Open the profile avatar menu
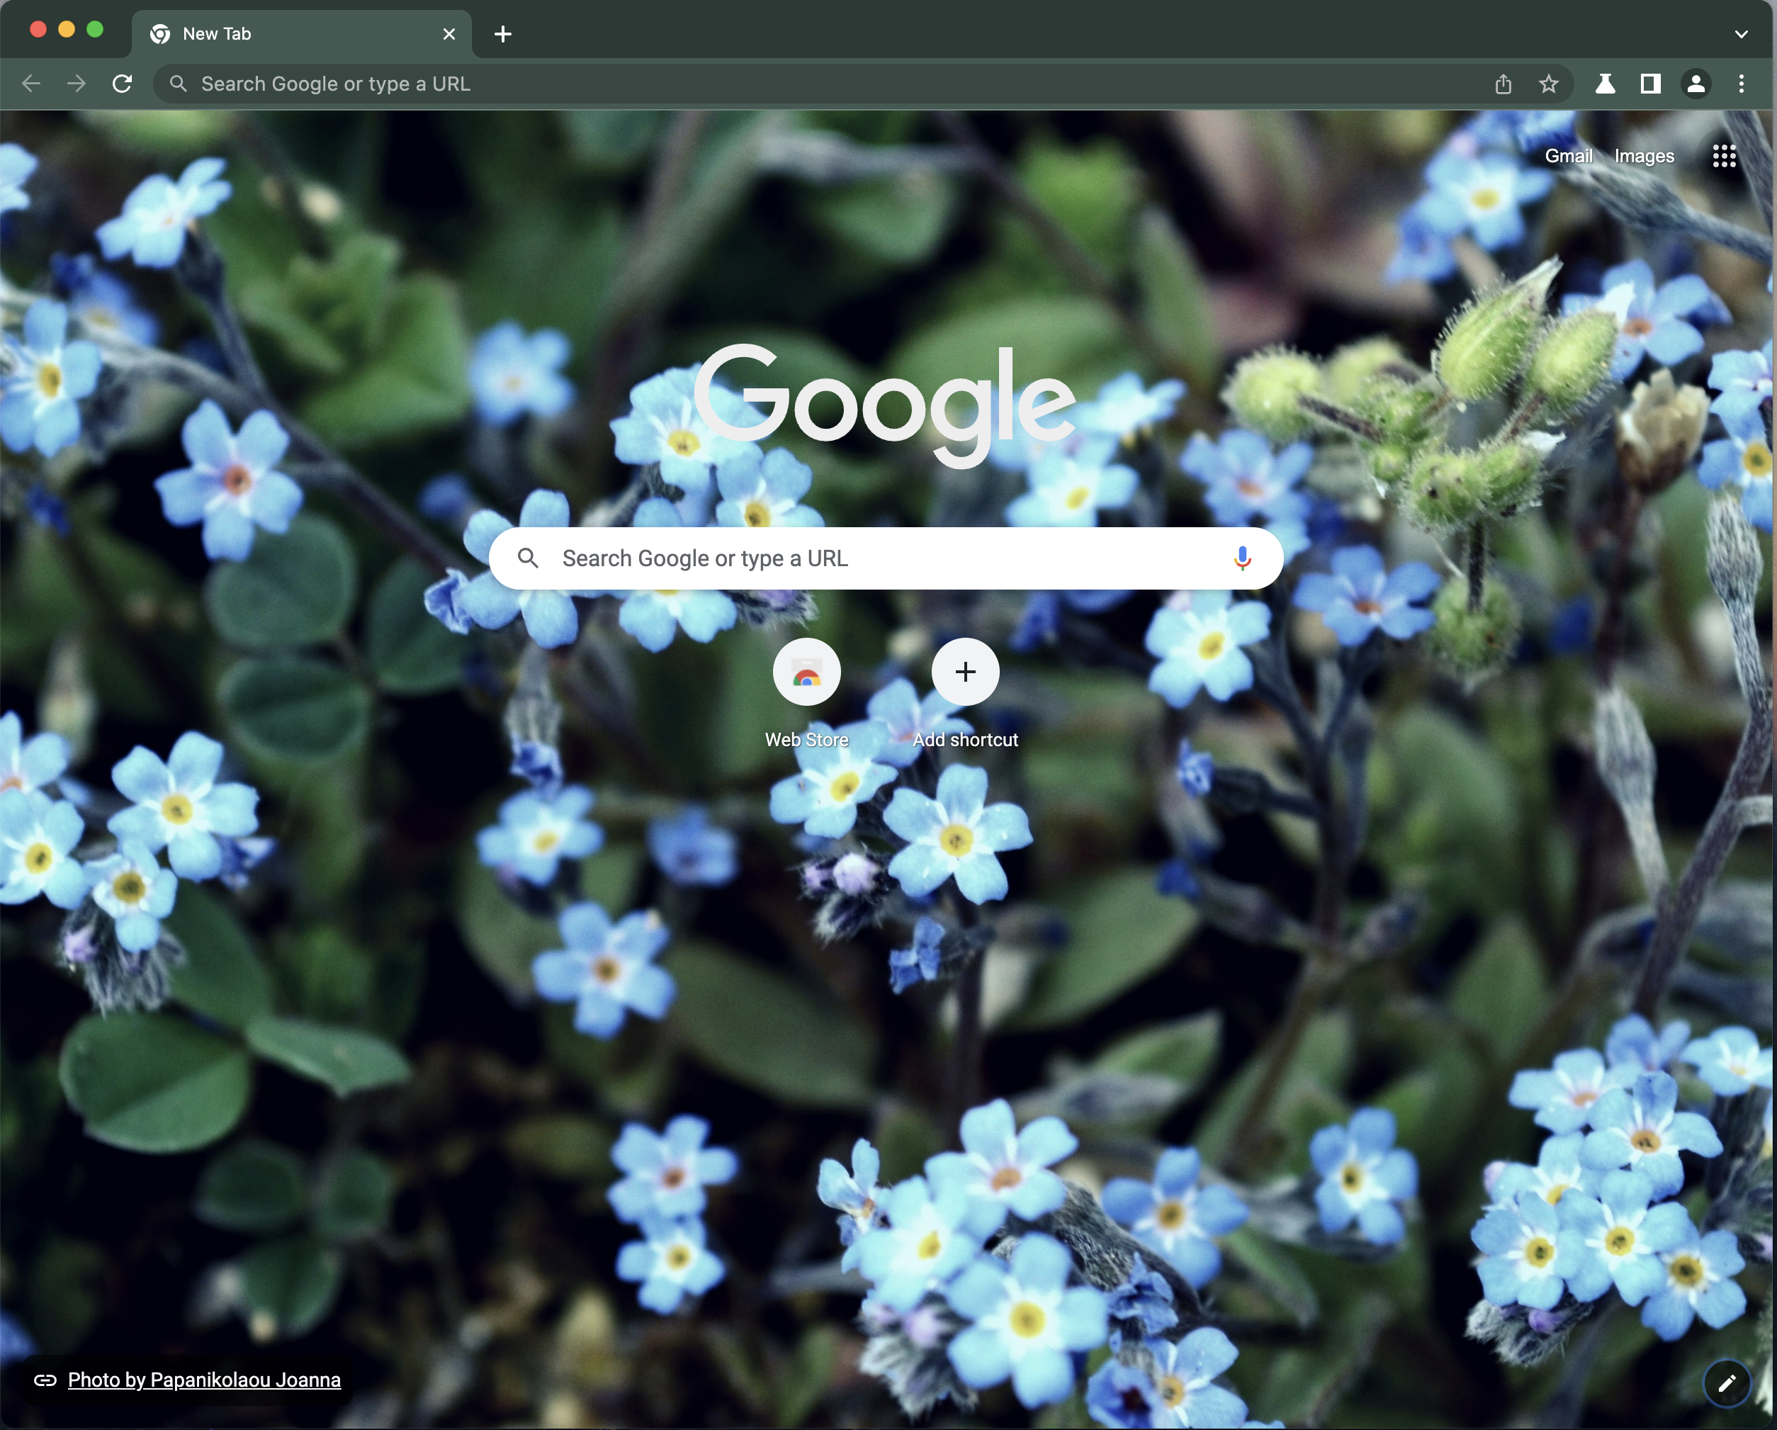Viewport: 1777px width, 1430px height. (1696, 84)
